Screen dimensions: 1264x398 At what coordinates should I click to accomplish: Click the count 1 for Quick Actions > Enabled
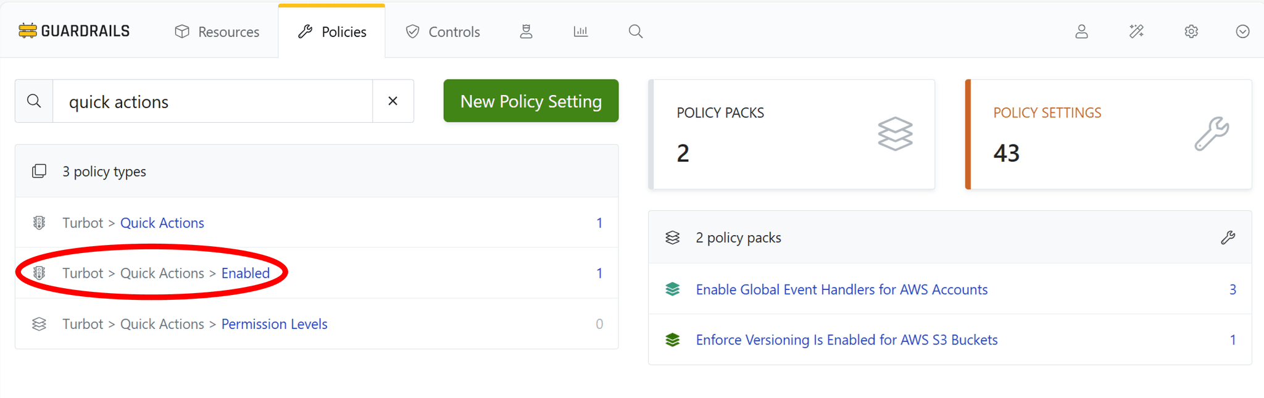pos(599,273)
